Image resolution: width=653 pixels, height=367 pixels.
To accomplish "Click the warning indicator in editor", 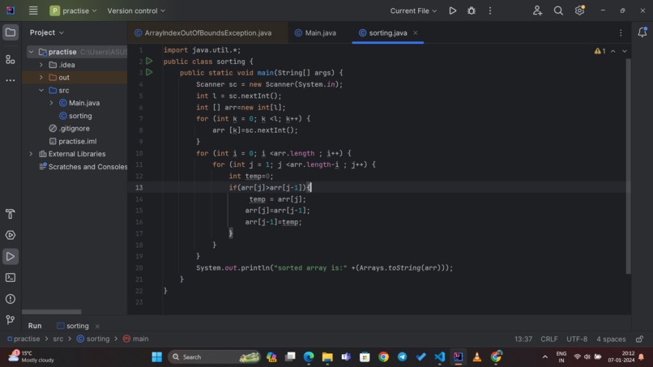I will click(x=600, y=51).
